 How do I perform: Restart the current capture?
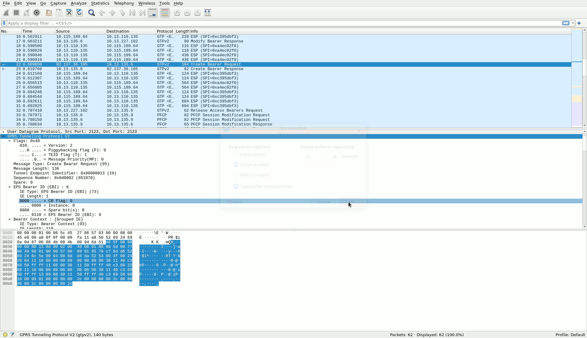coord(26,13)
